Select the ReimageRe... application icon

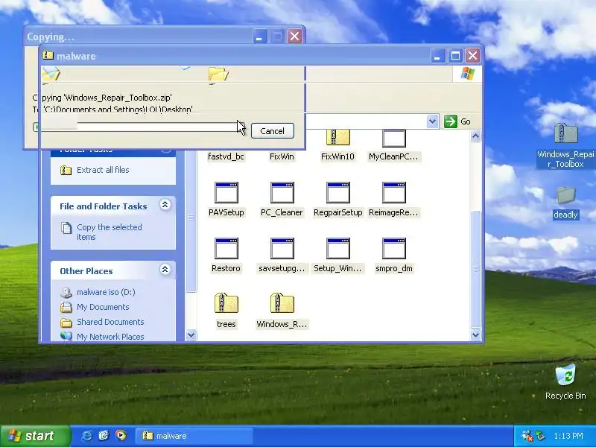coord(394,193)
